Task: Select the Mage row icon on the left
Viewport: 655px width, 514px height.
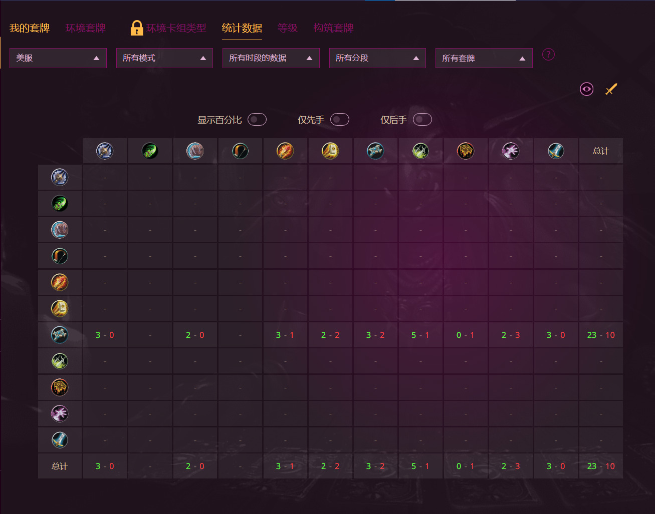Action: pos(60,282)
